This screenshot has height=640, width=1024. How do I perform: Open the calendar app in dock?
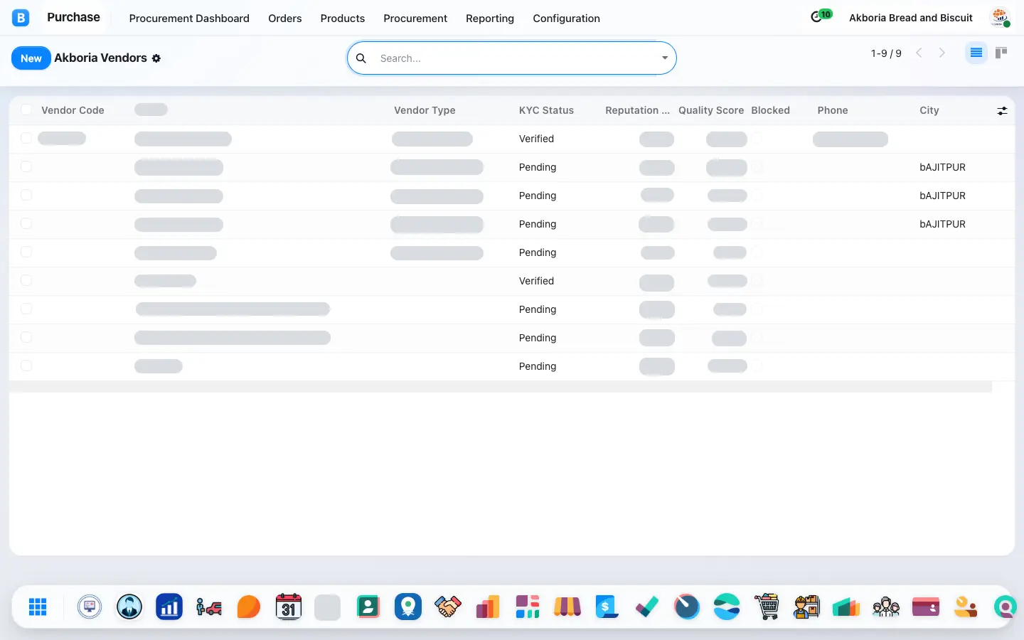click(289, 607)
